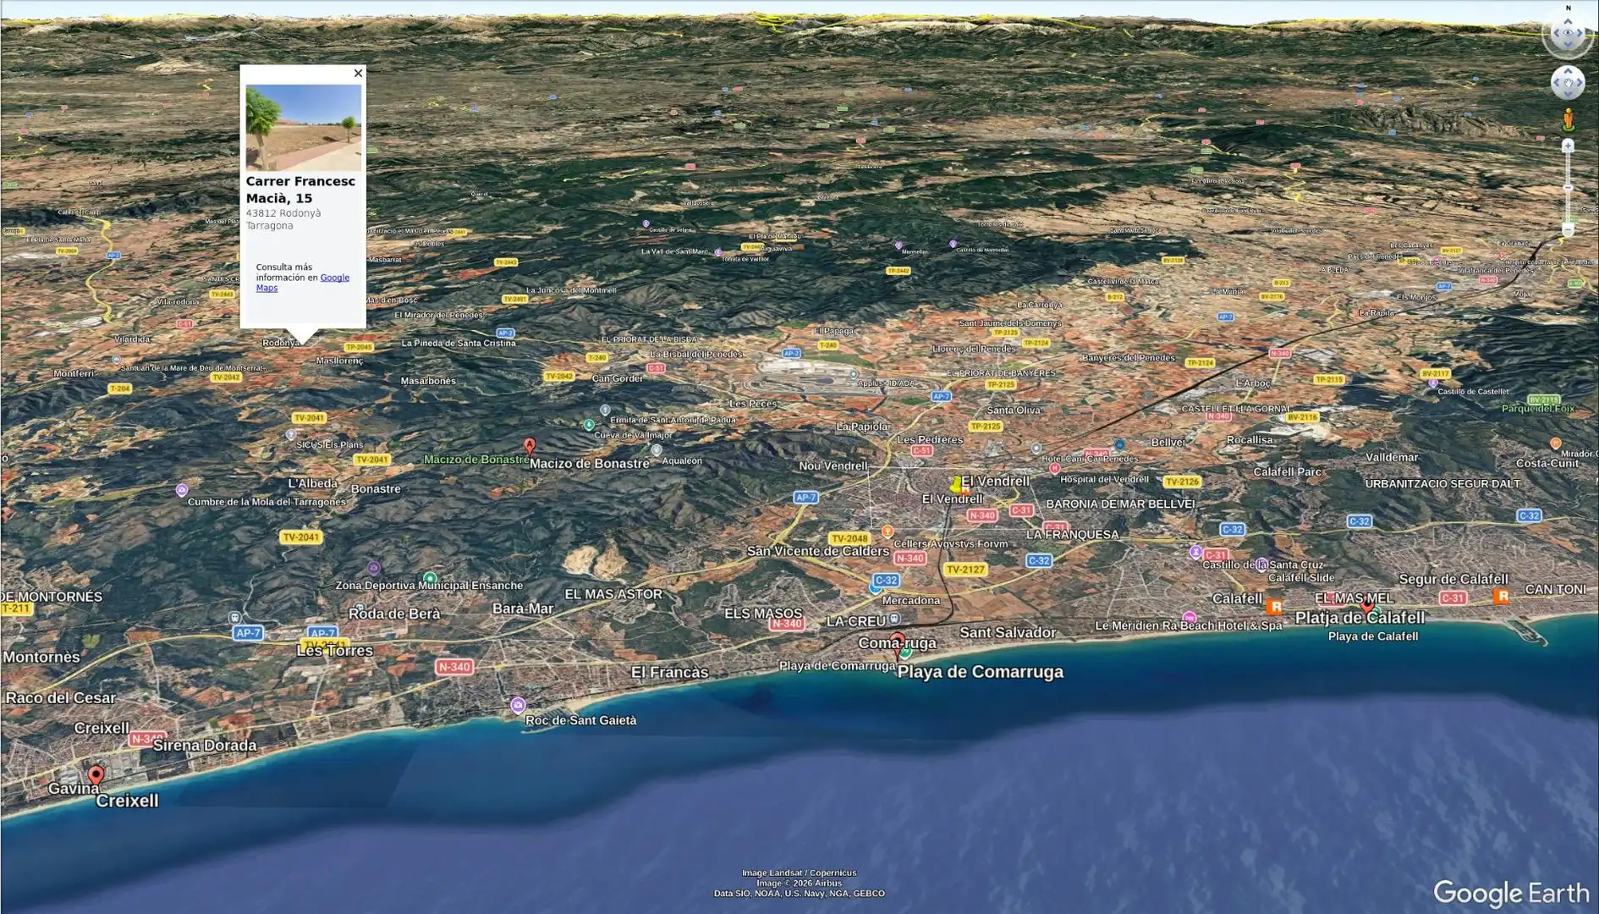This screenshot has height=914, width=1599.
Task: Click the Masarbonès place label
Action: tap(428, 381)
